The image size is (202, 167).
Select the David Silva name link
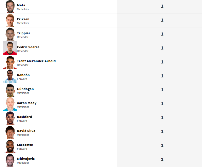(26, 131)
